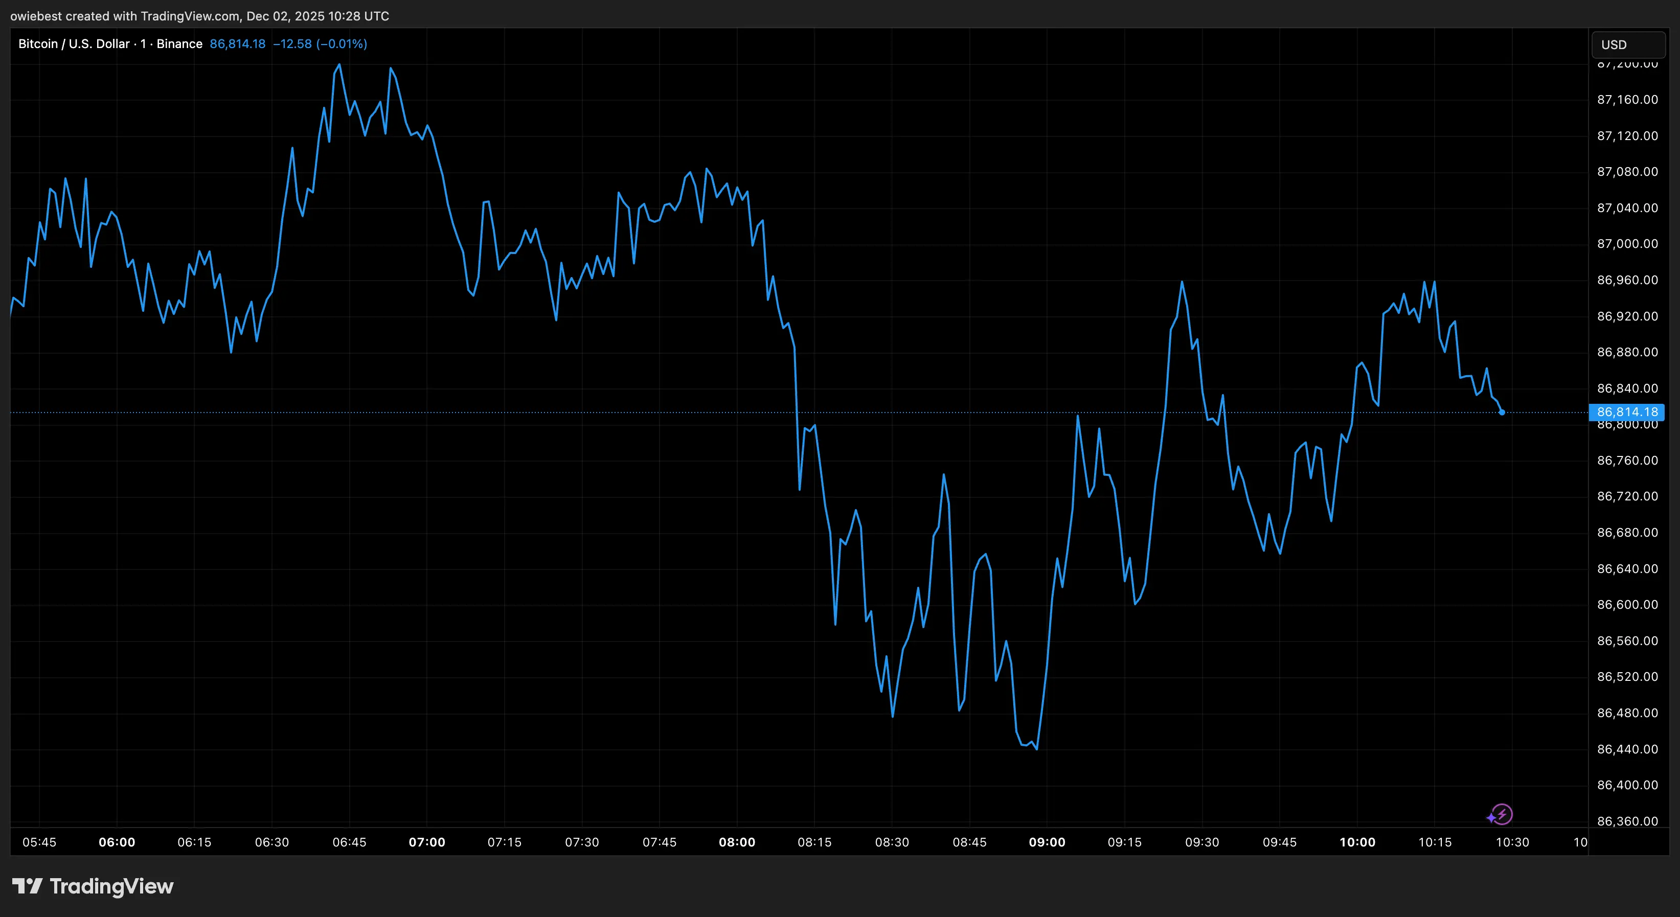Click the Bitcoin / U.S. Dollar symbol title
This screenshot has width=1680, height=917.
[x=74, y=43]
